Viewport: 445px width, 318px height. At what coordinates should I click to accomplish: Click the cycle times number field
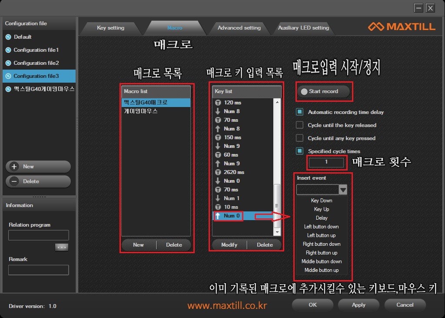(326, 162)
